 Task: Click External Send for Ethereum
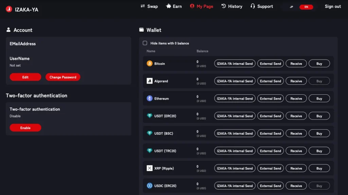(270, 98)
